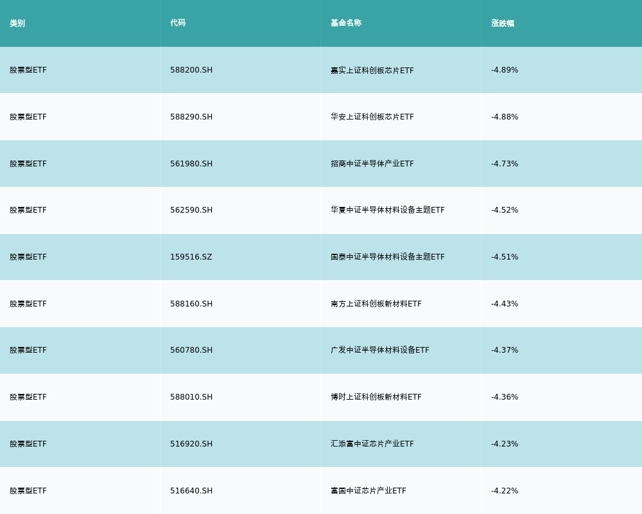
Task: Select fund code 159516.SZ
Action: (191, 257)
